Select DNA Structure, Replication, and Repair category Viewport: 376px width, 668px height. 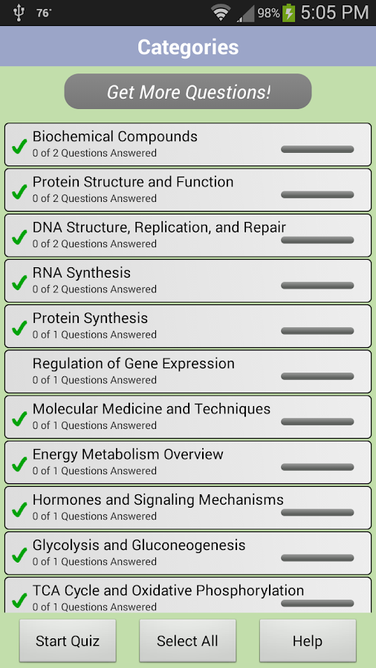point(188,235)
